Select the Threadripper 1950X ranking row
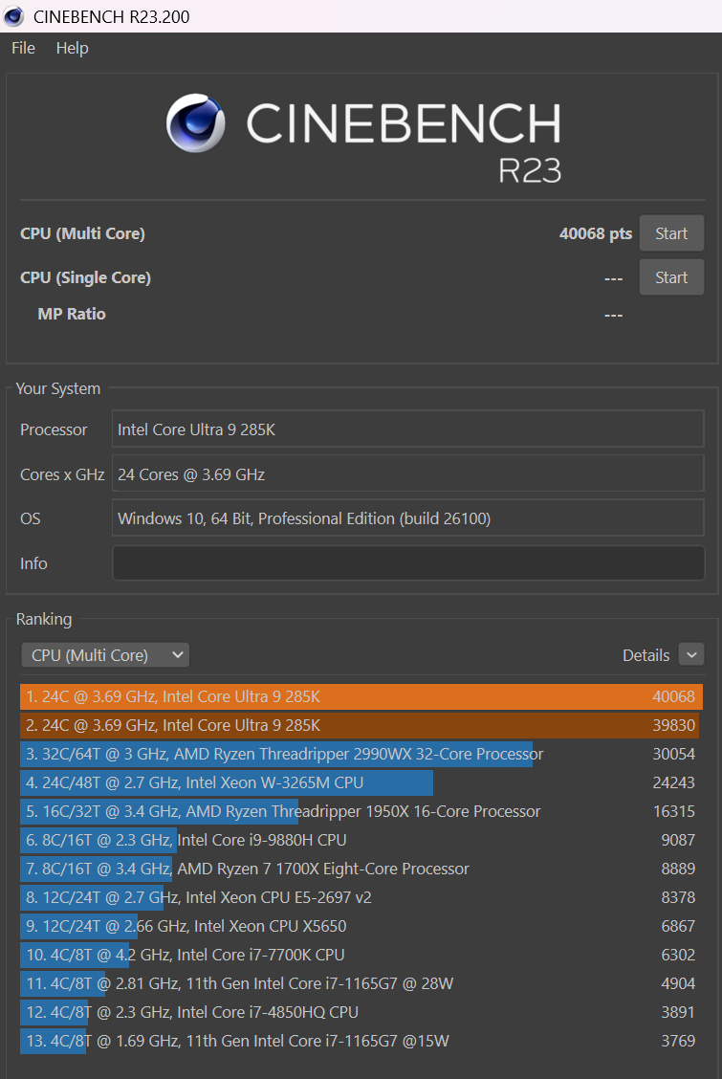The image size is (722, 1079). coord(361,811)
